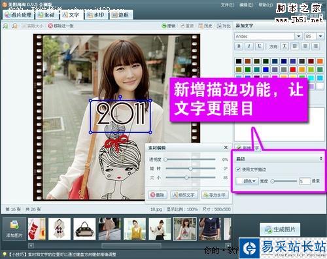Image resolution: width=327 pixels, height=259 pixels.
Task: Toggle italic I text formatting
Action: [x=249, y=46]
